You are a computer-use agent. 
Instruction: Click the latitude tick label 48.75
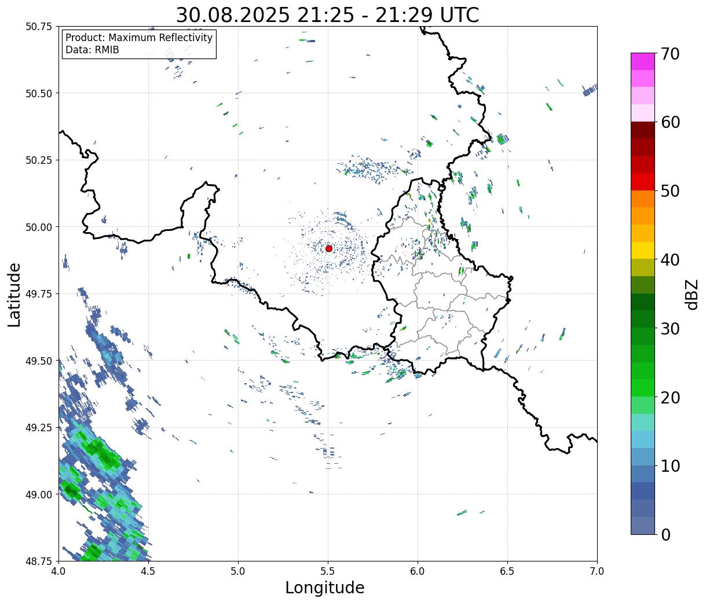38,561
